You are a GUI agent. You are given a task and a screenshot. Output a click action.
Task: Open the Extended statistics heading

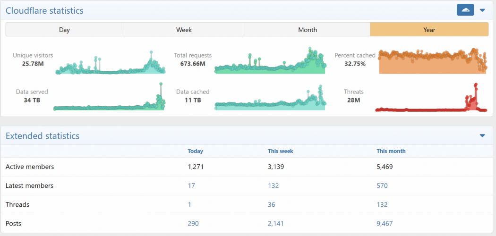coord(43,136)
